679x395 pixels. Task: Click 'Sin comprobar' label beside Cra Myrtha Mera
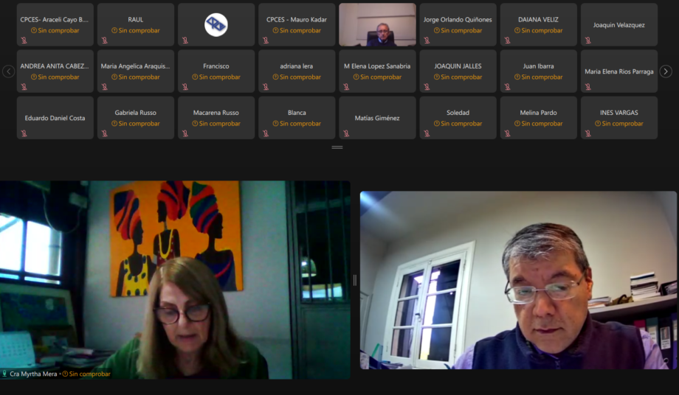89,374
